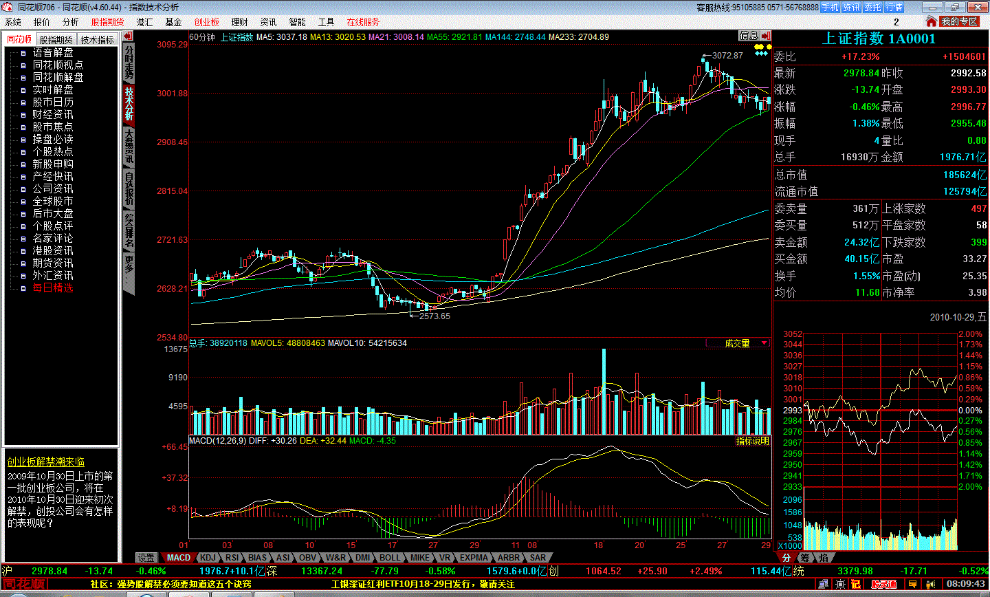Screen dimensions: 990x597
Task: Collapse the info panel using the red arrow icon
Action: tap(766, 36)
